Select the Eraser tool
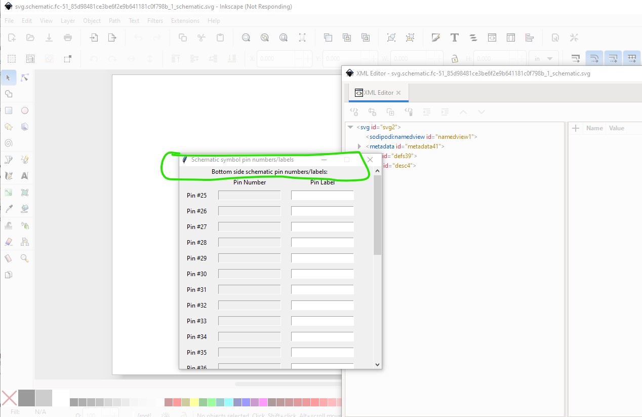 click(x=9, y=242)
